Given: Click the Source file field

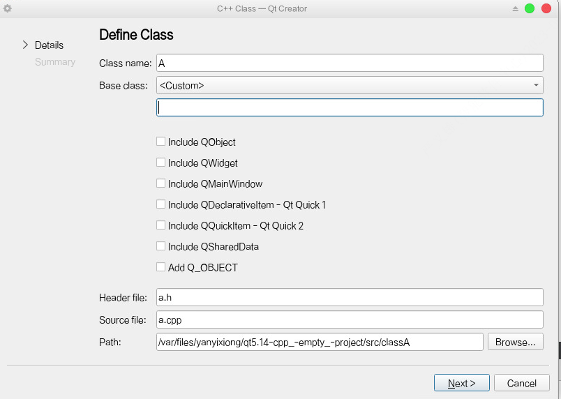Looking at the screenshot, I should [x=350, y=319].
